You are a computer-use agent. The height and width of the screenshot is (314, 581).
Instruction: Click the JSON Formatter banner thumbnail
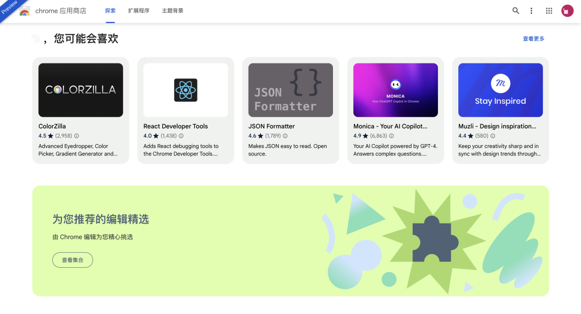tap(290, 90)
